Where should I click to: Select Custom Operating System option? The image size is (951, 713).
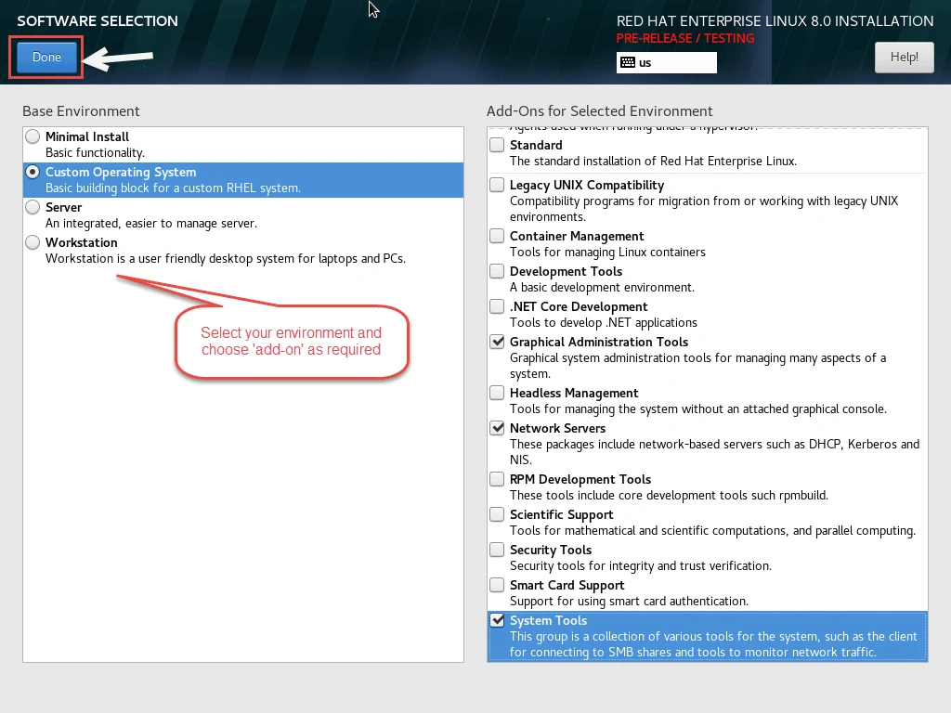click(33, 172)
